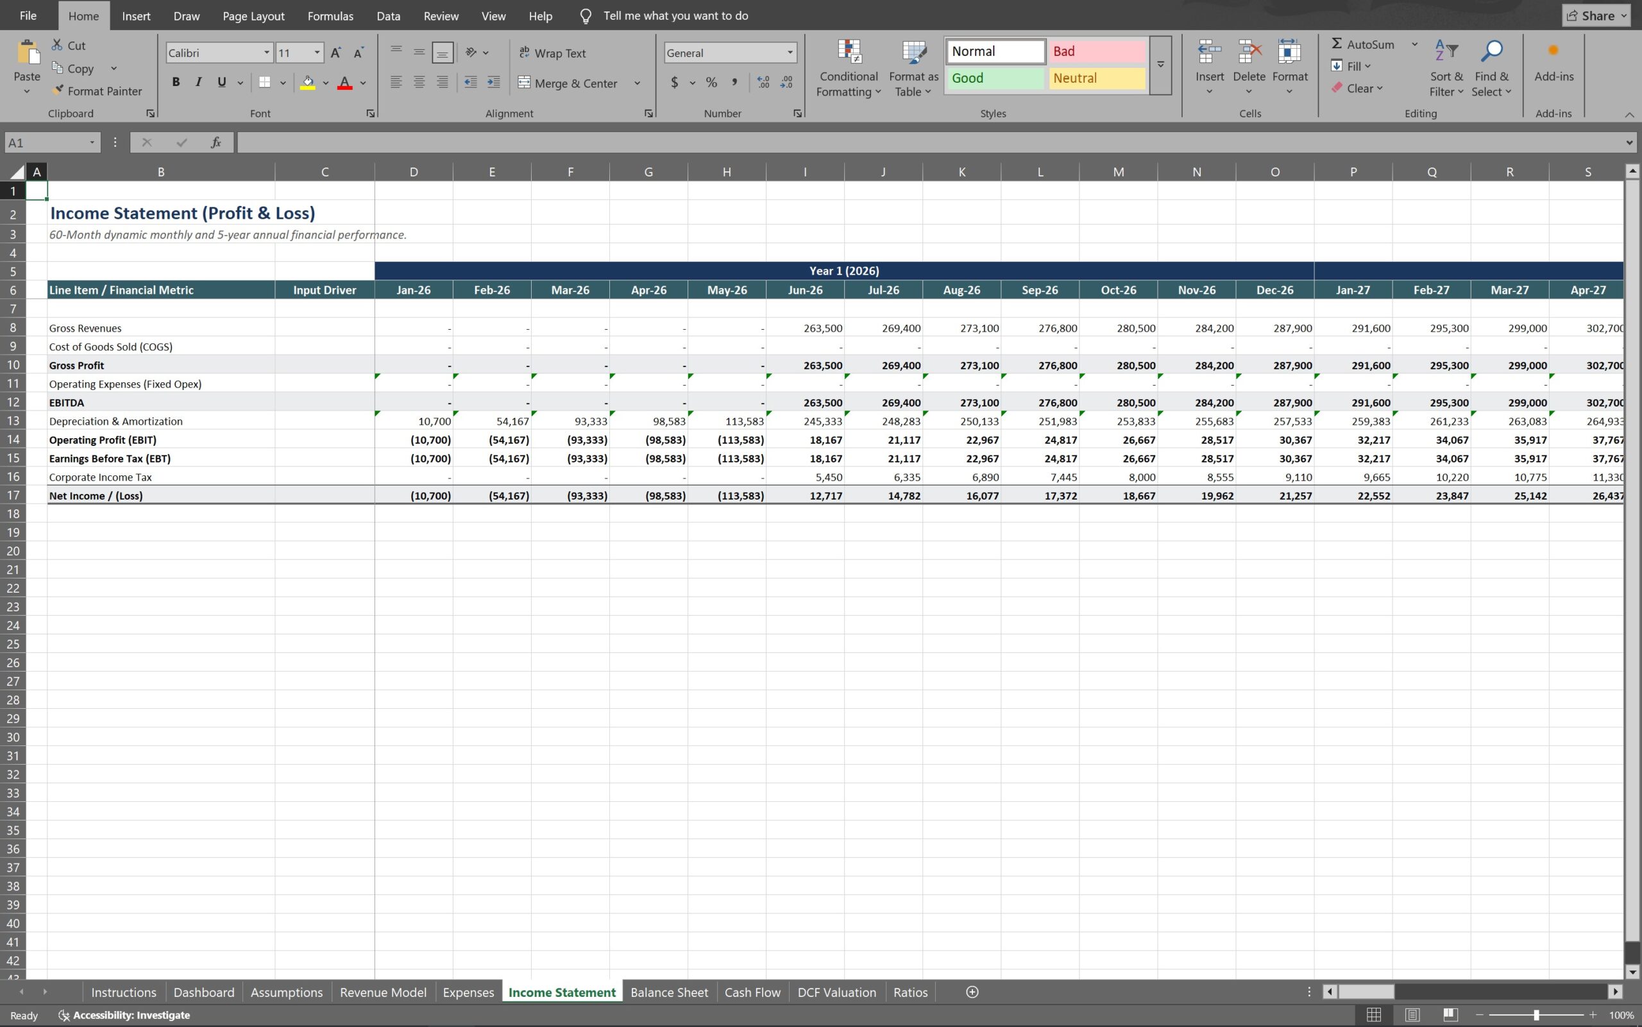The image size is (1642, 1027).
Task: Decrease font size with small A icon
Action: click(x=359, y=53)
